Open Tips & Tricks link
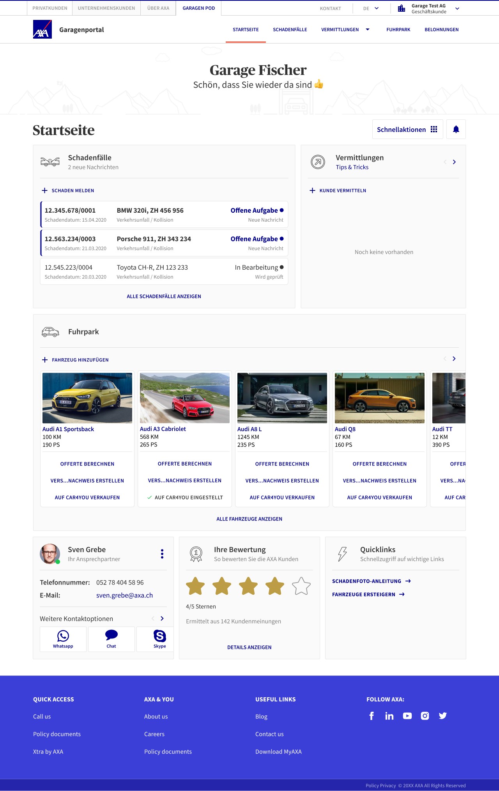This screenshot has width=499, height=791. pyautogui.click(x=352, y=167)
